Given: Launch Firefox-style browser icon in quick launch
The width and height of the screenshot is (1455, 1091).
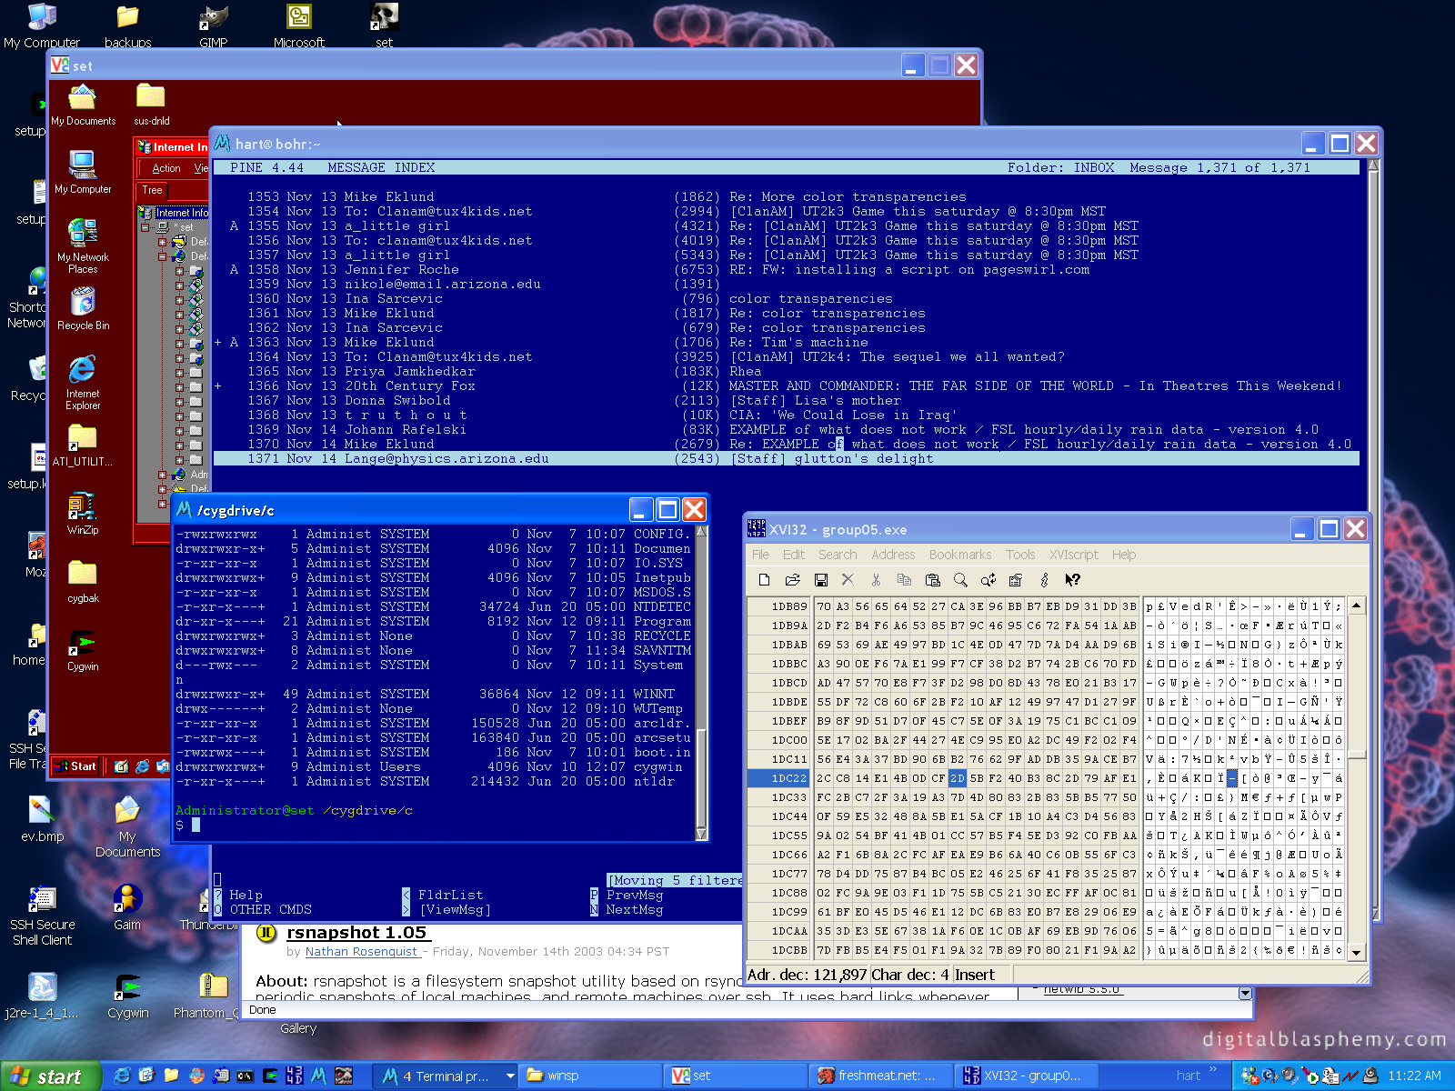Looking at the screenshot, I should pyautogui.click(x=196, y=1076).
